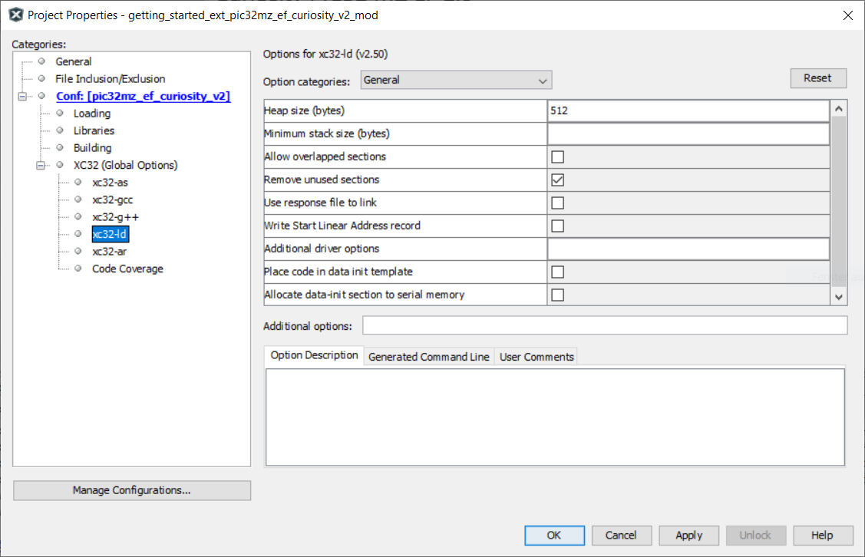Uncheck Remove unused sections checkbox

pyautogui.click(x=558, y=180)
